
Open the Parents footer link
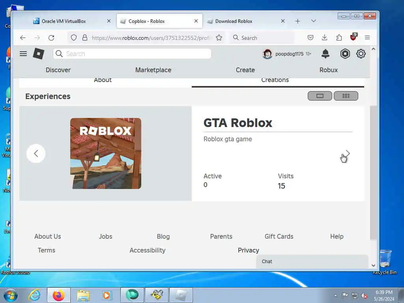(221, 236)
